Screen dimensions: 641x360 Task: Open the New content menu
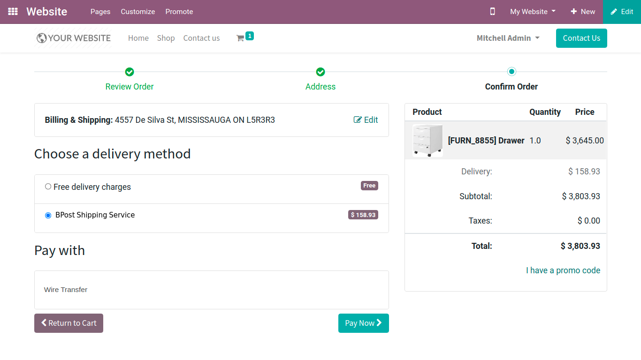click(x=583, y=12)
